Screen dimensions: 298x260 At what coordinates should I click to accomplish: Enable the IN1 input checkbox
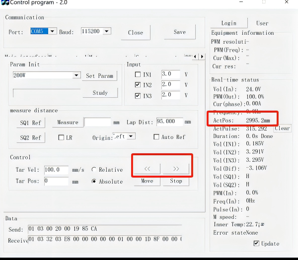point(138,74)
